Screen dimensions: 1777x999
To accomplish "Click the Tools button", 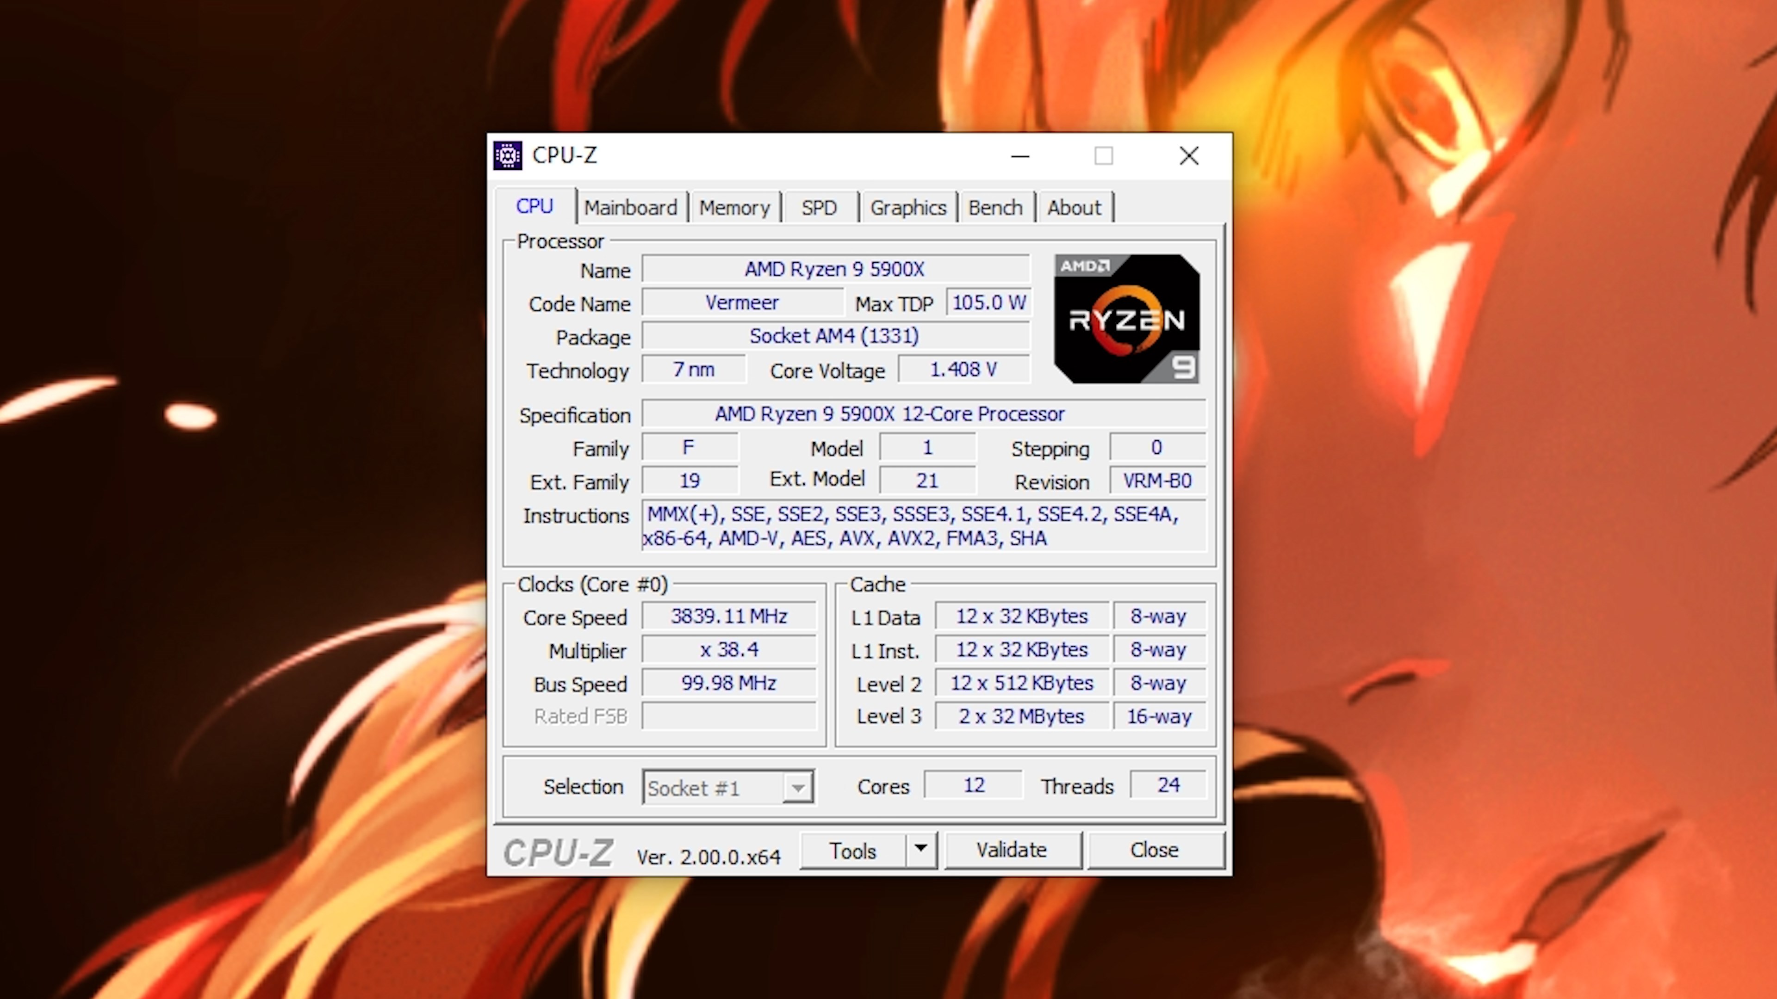I will tap(852, 850).
